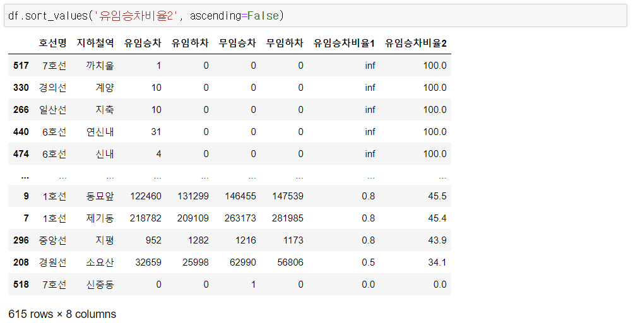Click row index 266

click(21, 110)
